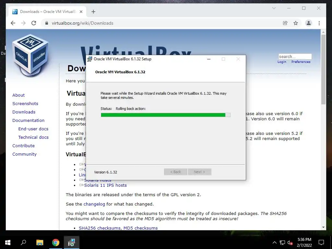
Task: Click the scrollbar up arrow
Action: (323, 32)
